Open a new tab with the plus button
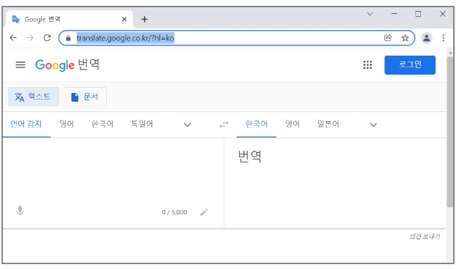459x270 pixels. [x=144, y=19]
